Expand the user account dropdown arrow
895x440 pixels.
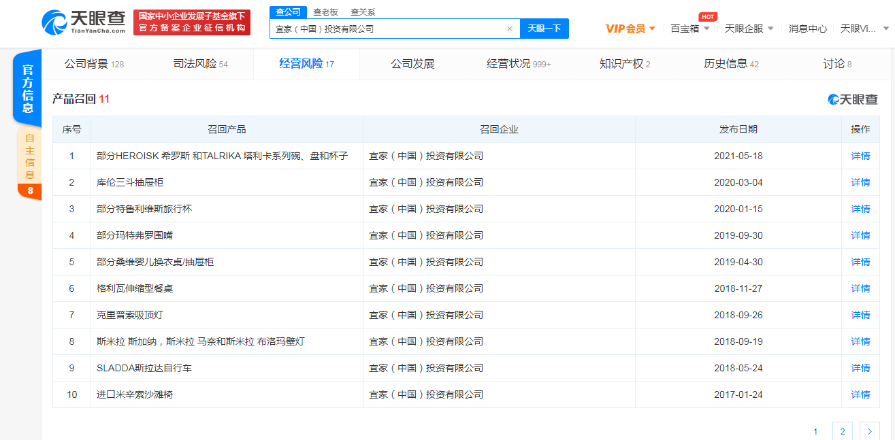click(x=885, y=29)
